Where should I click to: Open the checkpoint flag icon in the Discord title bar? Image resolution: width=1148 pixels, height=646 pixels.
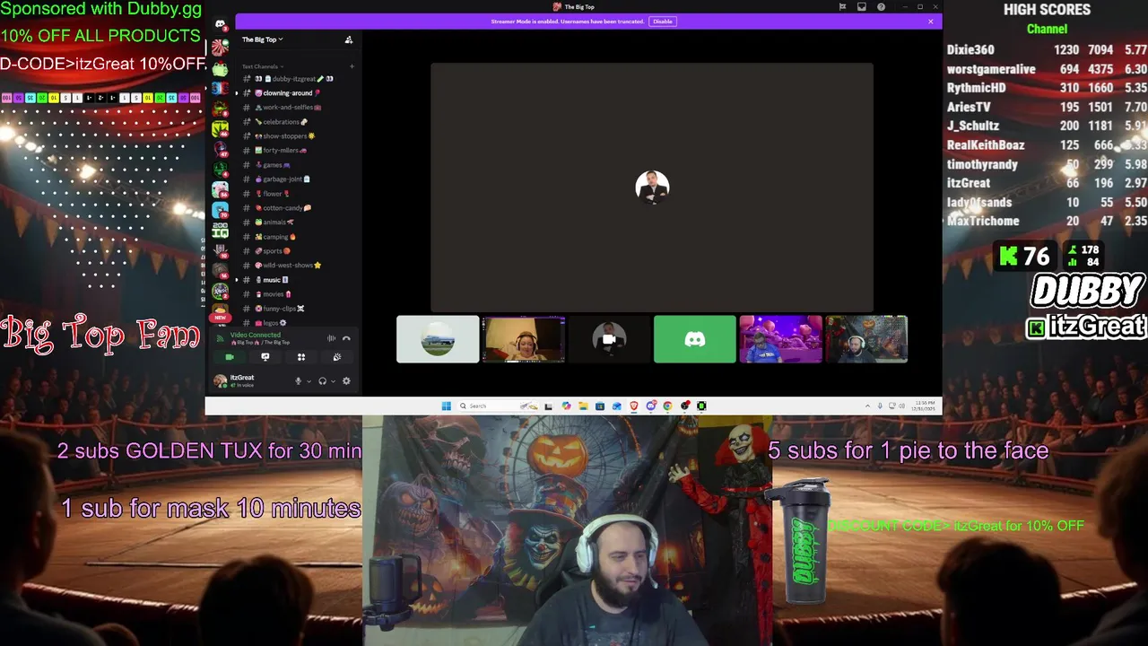(x=842, y=7)
